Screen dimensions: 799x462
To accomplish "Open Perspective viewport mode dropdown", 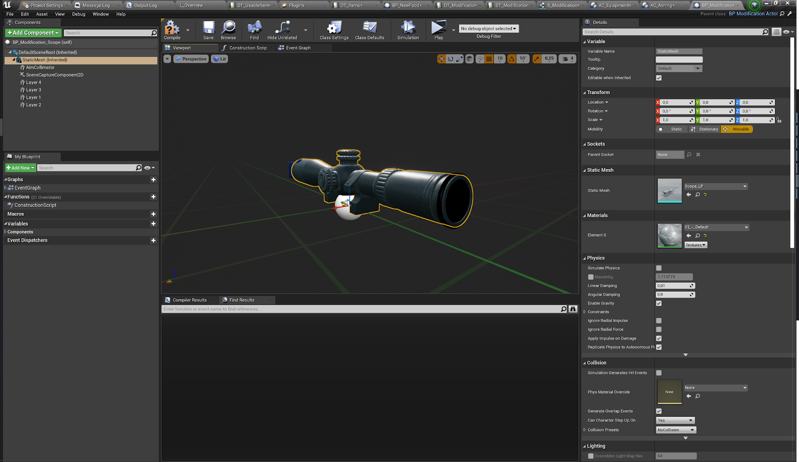I will tap(191, 59).
